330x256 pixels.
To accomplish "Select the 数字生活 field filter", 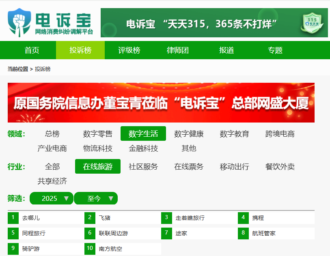I will 143,133.
